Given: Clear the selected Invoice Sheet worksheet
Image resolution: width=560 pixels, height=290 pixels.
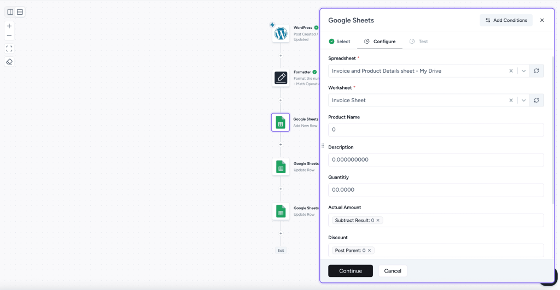Looking at the screenshot, I should coord(511,100).
